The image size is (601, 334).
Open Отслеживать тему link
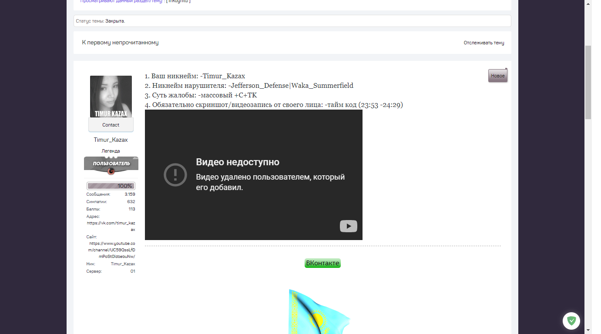[484, 43]
